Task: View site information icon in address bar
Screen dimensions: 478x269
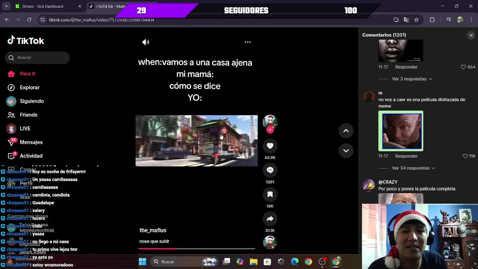Action: click(x=42, y=20)
